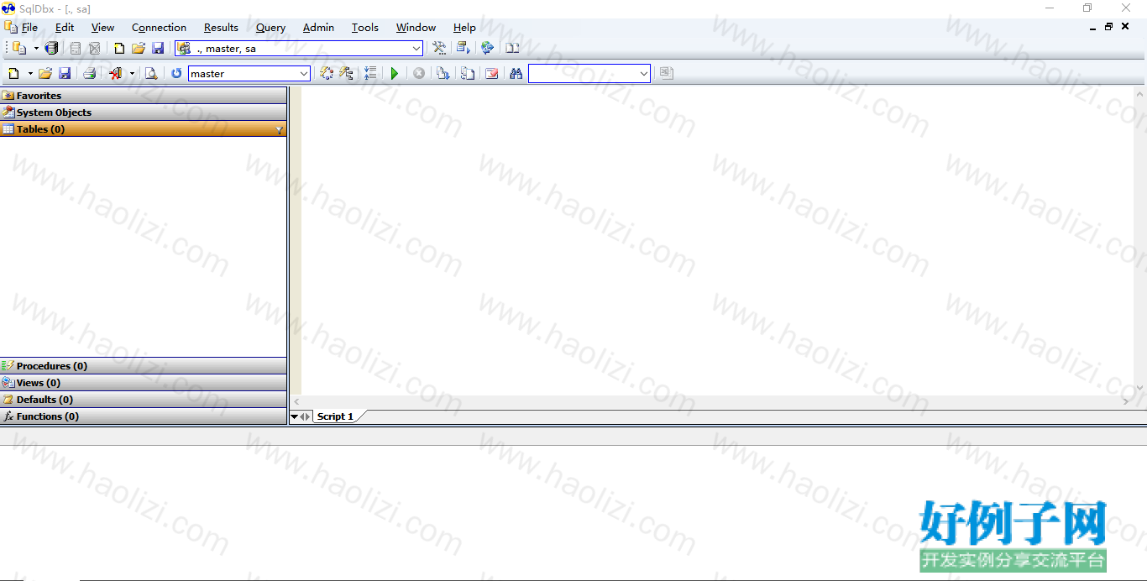Click the editor horizontal scrollbar left arrow

click(296, 402)
